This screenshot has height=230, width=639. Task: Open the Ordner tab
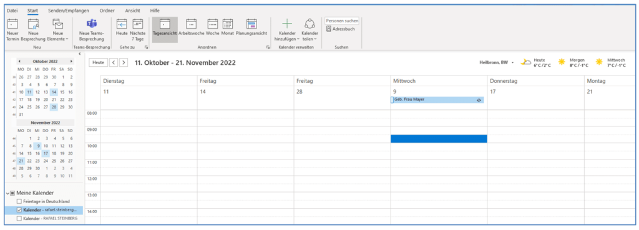point(107,11)
